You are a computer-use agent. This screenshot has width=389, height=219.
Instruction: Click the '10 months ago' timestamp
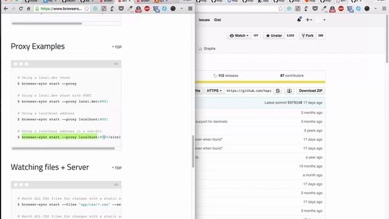(x=311, y=166)
